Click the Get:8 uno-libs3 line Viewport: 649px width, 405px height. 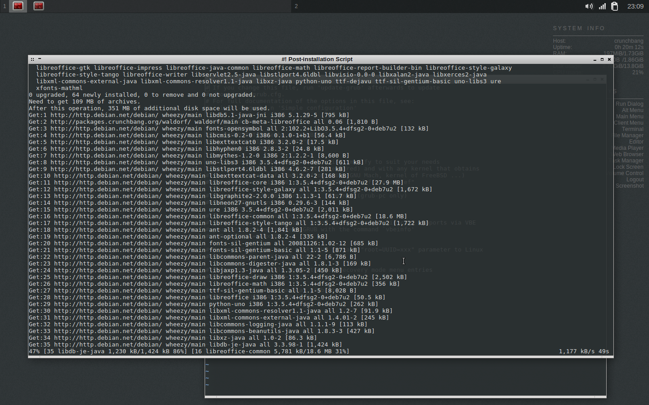coord(197,162)
